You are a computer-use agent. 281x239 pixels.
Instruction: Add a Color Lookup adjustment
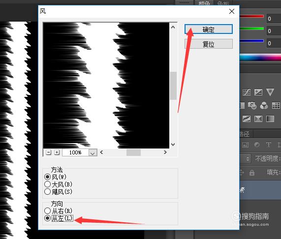click(276, 105)
